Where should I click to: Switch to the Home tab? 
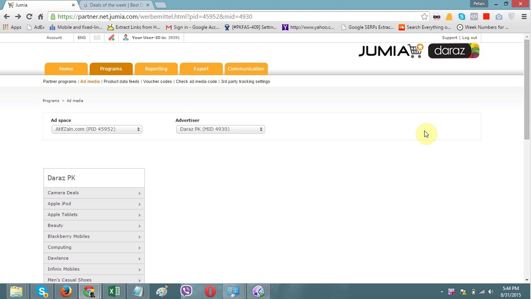tap(66, 69)
